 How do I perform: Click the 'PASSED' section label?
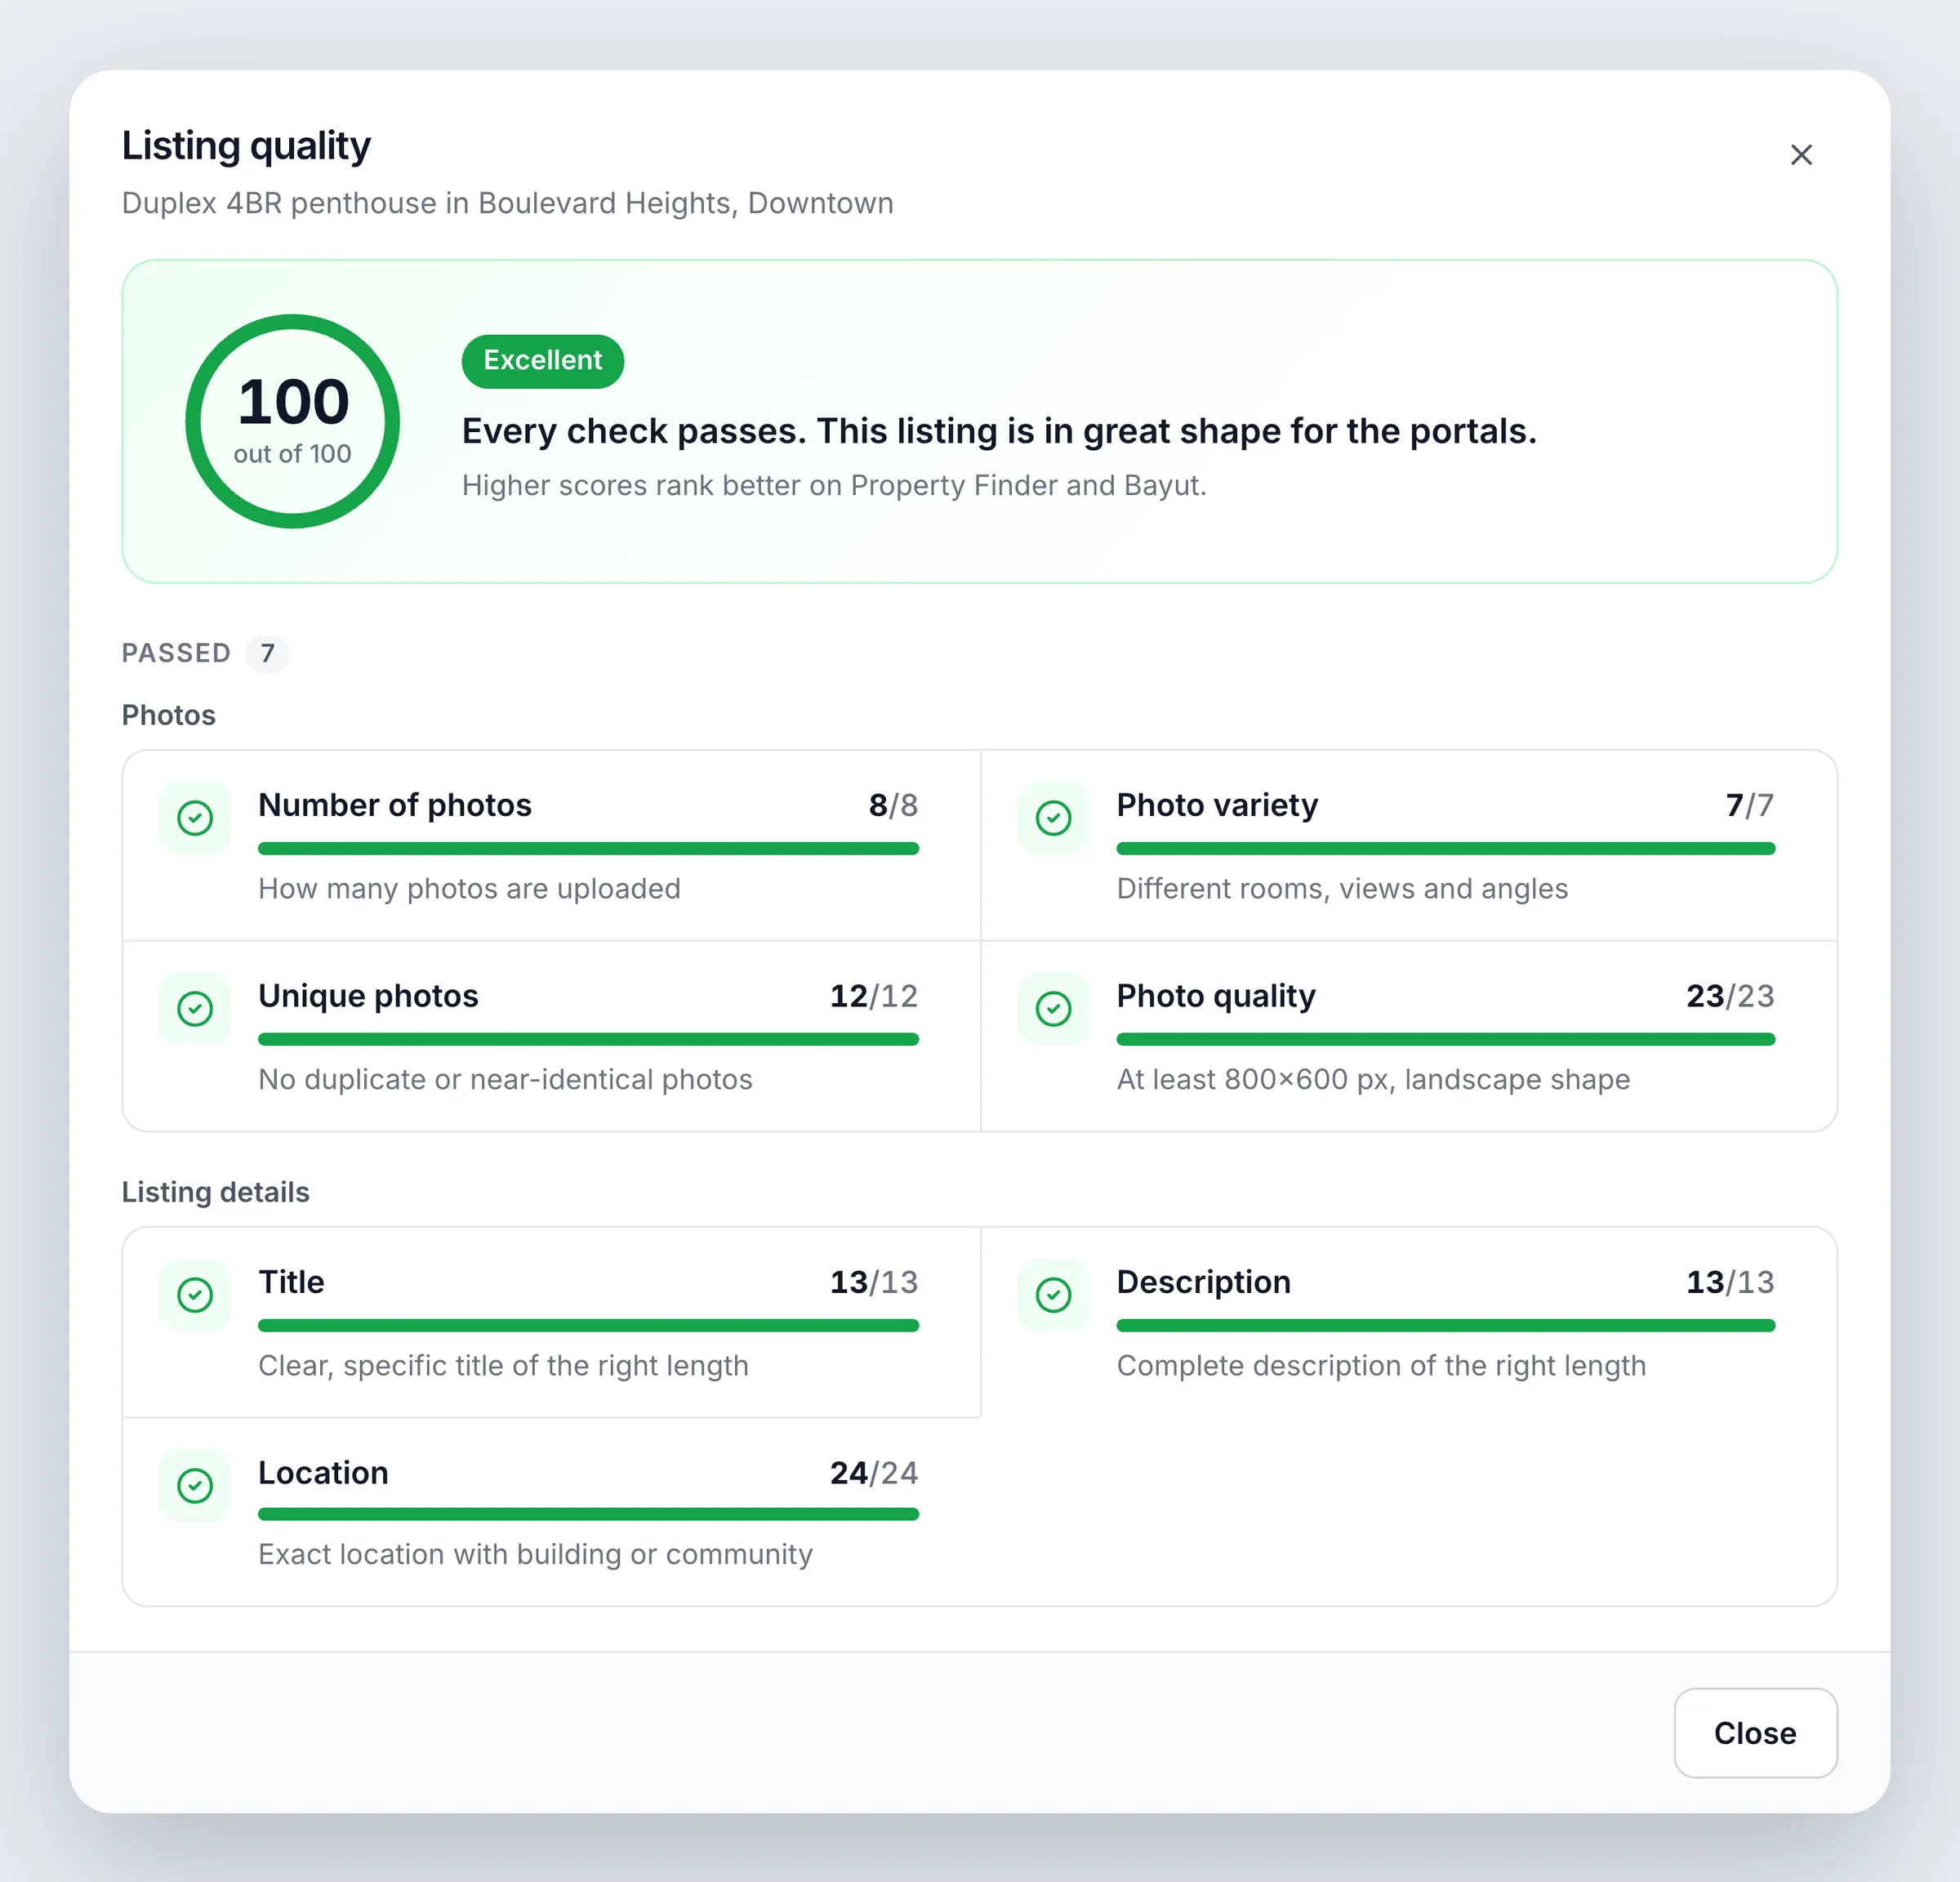pos(176,654)
